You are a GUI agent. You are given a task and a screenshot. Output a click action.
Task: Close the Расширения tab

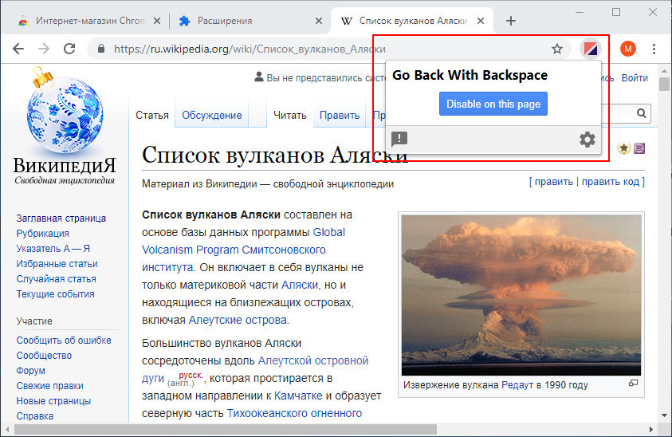pos(318,21)
